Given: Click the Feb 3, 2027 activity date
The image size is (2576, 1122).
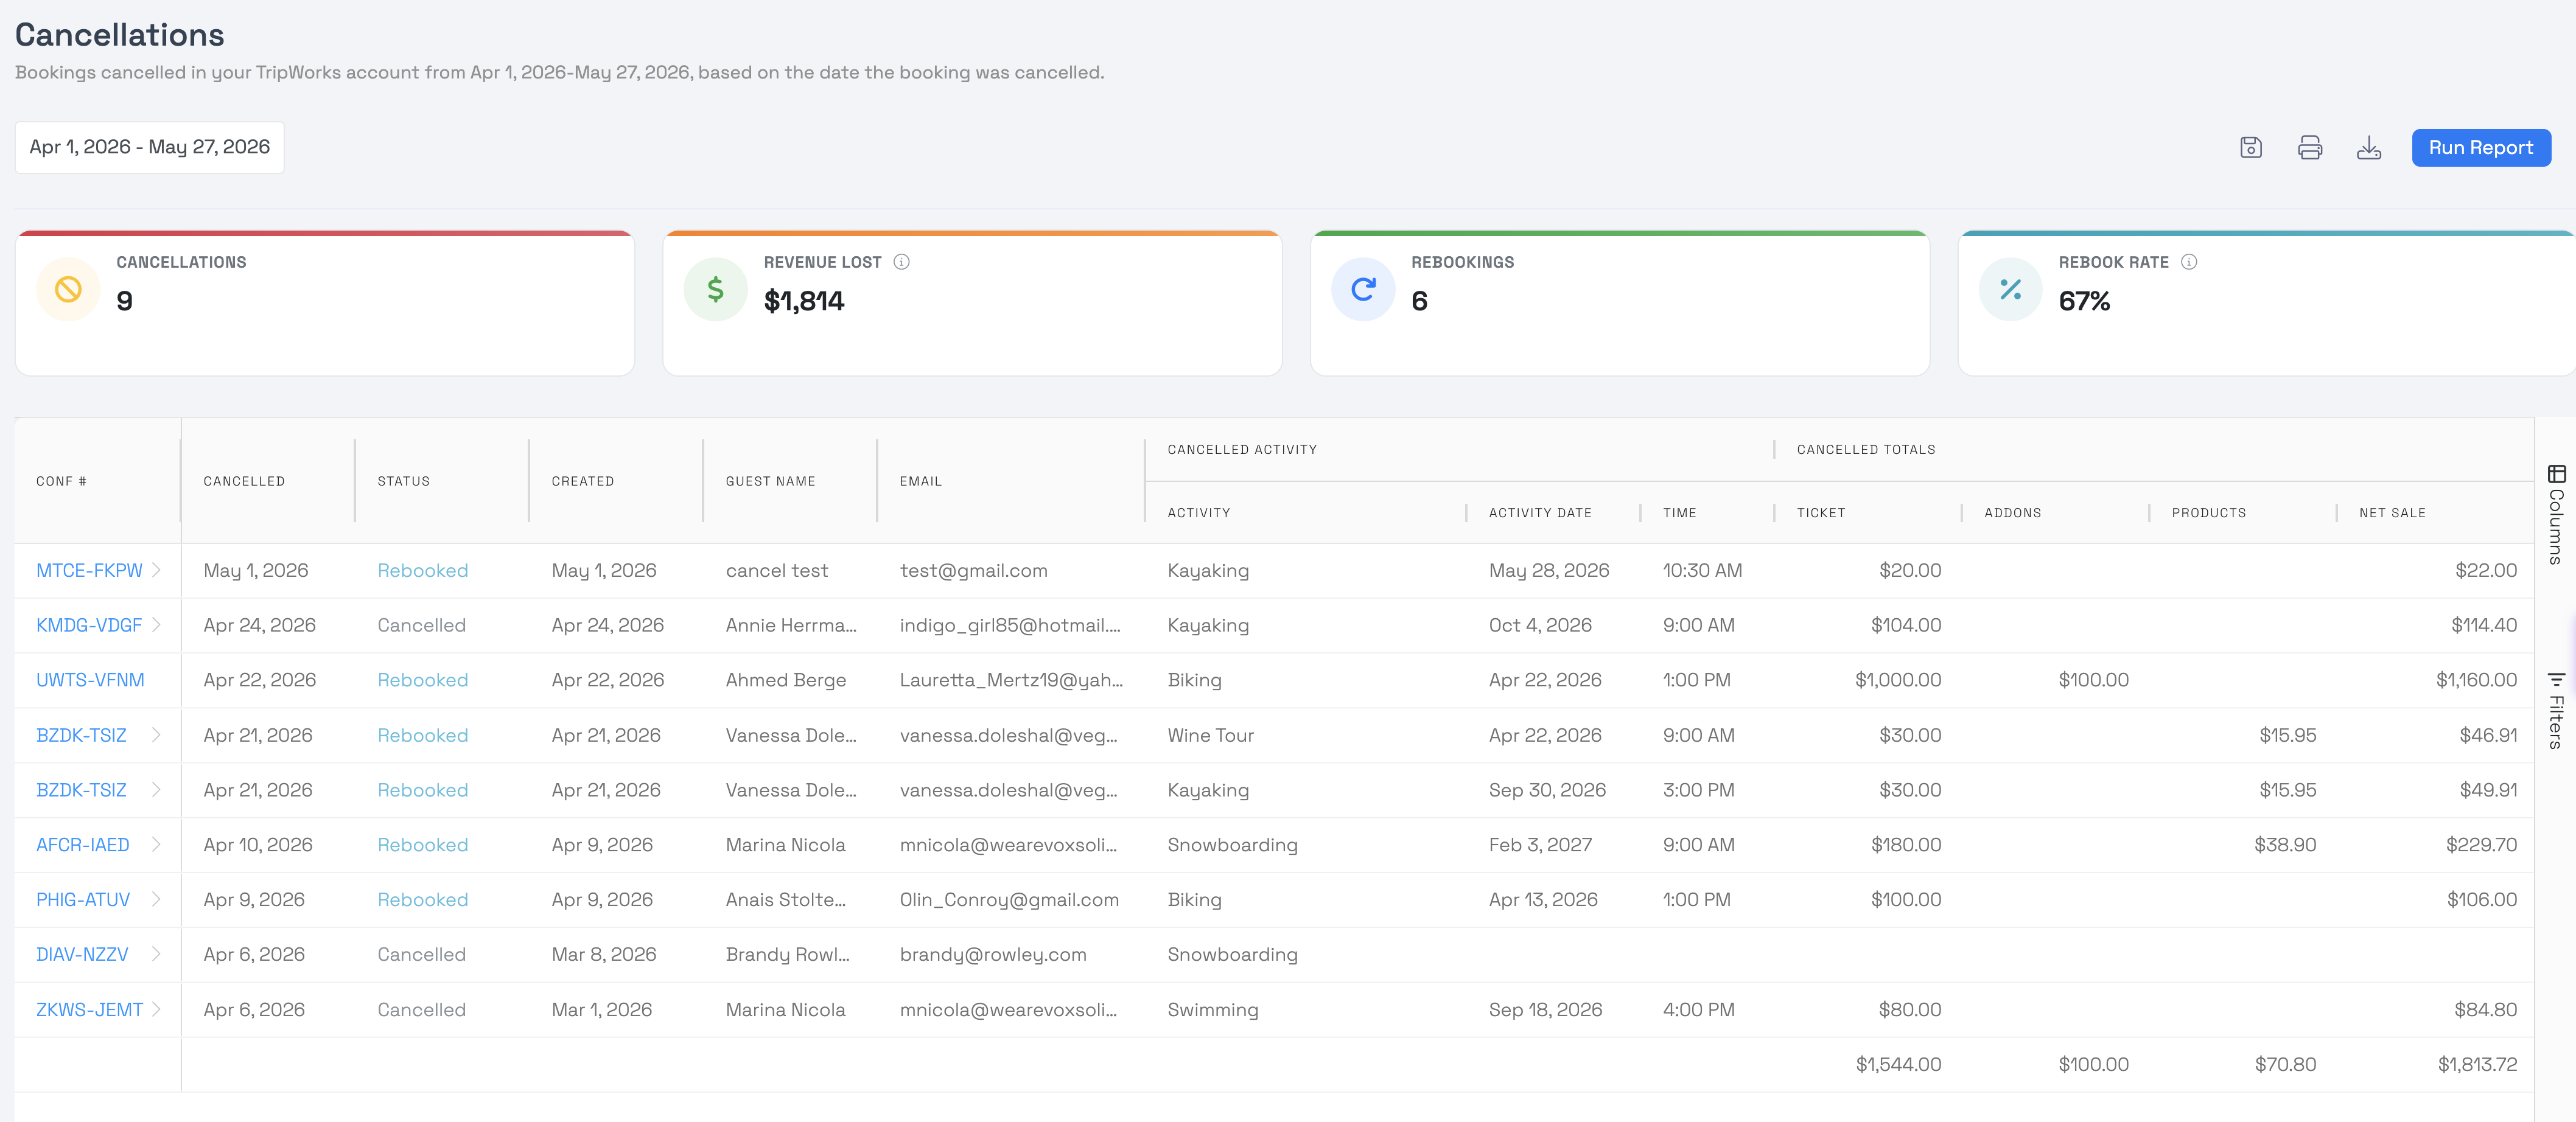Looking at the screenshot, I should click(1539, 845).
